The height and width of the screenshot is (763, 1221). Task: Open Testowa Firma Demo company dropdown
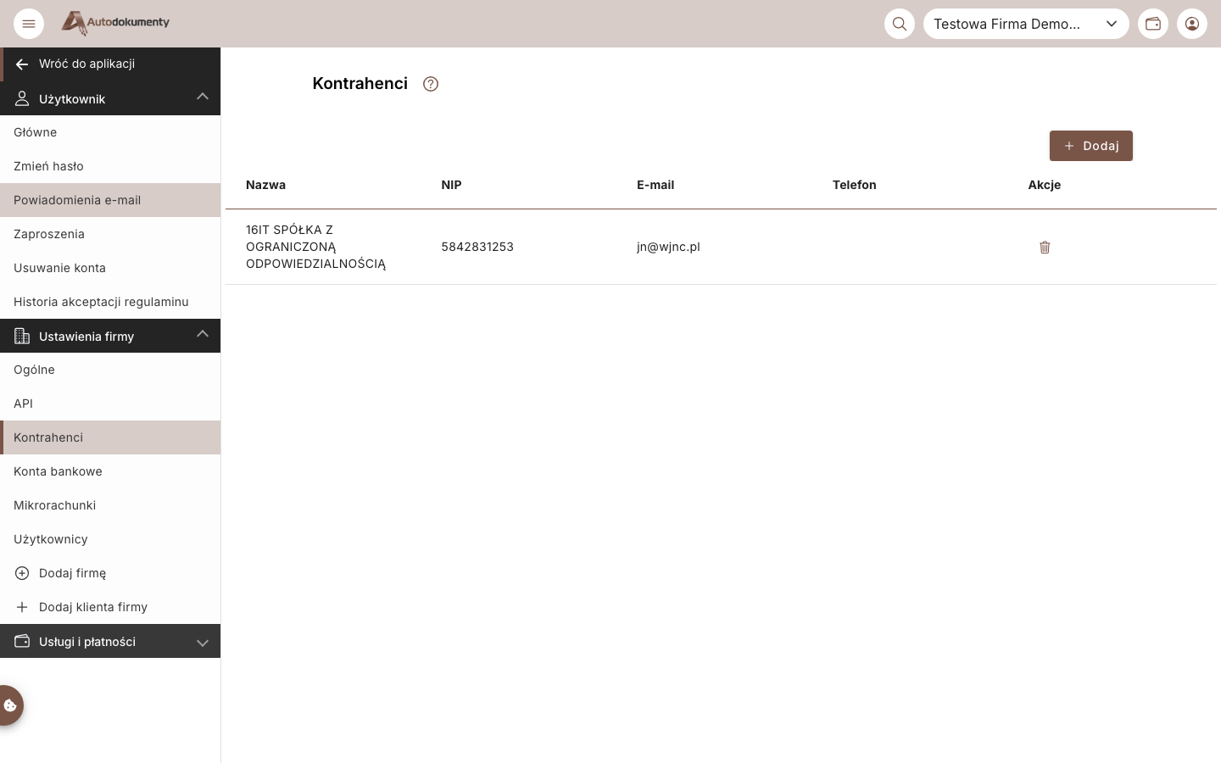(x=1026, y=24)
